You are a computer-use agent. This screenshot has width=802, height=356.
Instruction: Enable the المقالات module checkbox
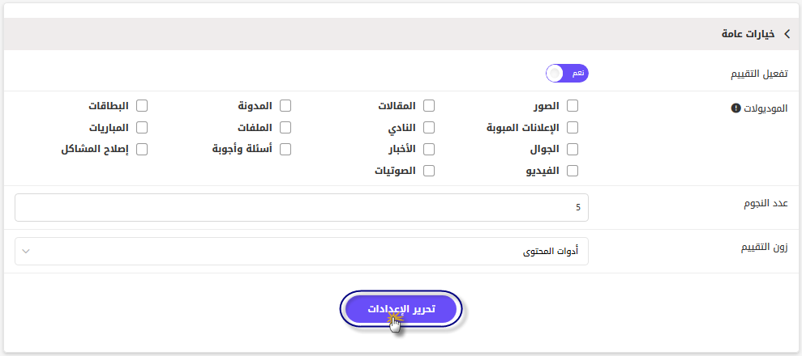(429, 105)
